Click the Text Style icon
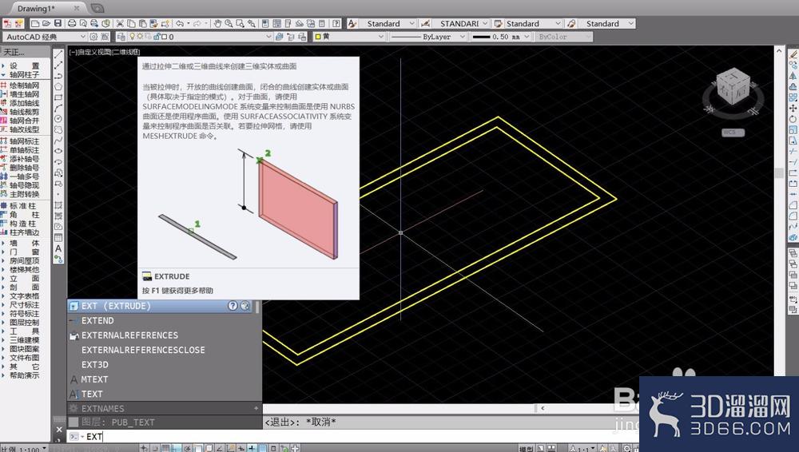 point(352,23)
